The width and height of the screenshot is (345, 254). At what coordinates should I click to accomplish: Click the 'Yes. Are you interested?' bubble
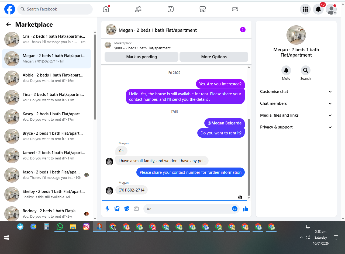click(220, 84)
